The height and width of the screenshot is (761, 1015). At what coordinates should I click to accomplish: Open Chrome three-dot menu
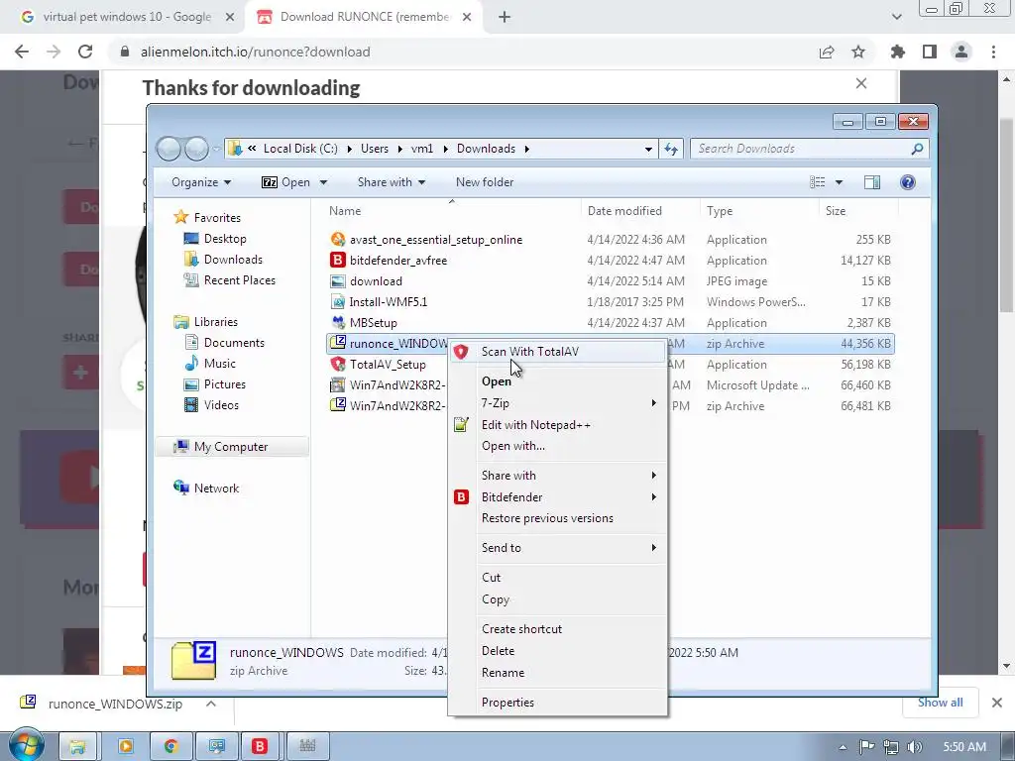[x=993, y=52]
